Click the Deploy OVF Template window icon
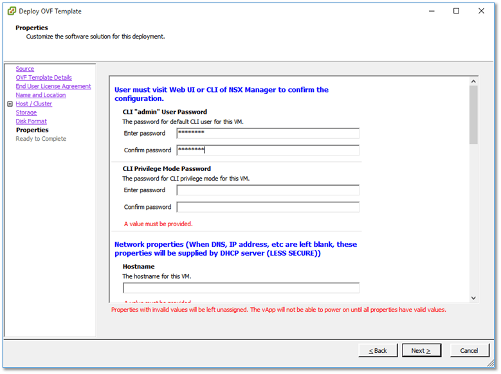 click(12, 11)
